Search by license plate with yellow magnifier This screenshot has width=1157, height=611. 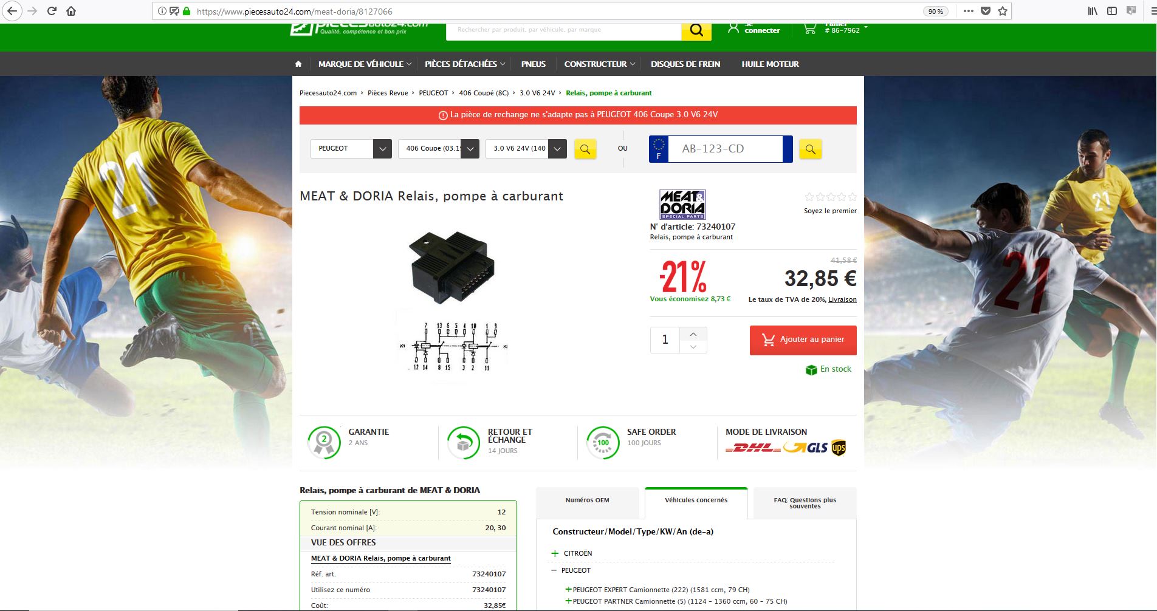pos(811,149)
